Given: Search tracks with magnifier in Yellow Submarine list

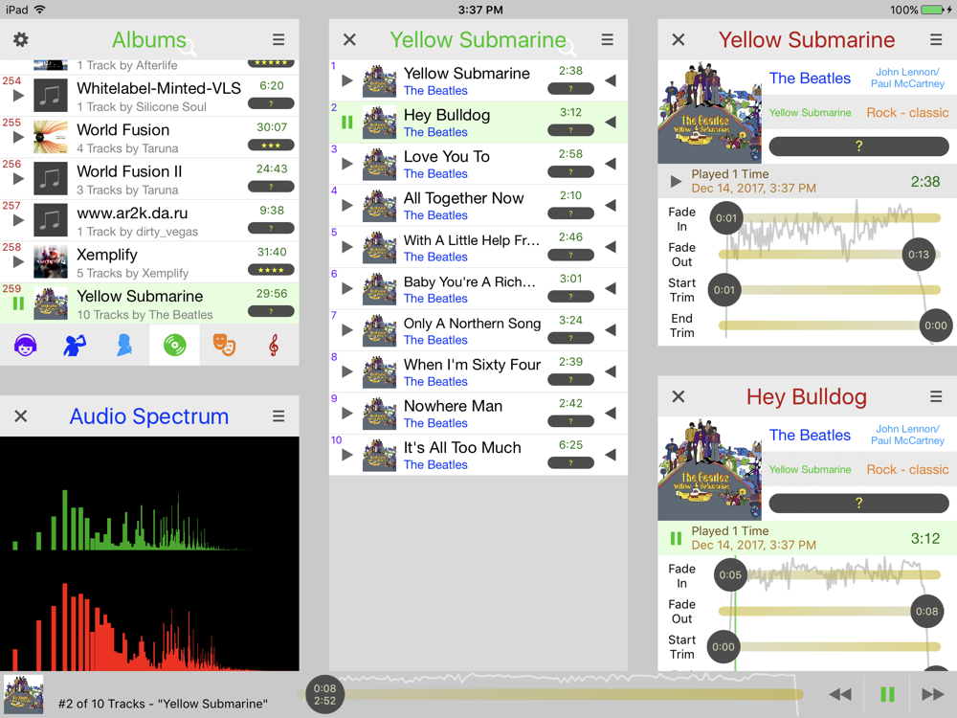Looking at the screenshot, I should (x=568, y=46).
